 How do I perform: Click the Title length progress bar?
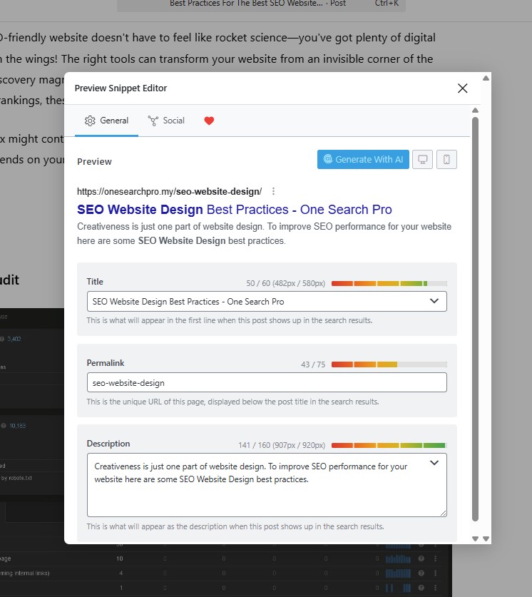389,283
